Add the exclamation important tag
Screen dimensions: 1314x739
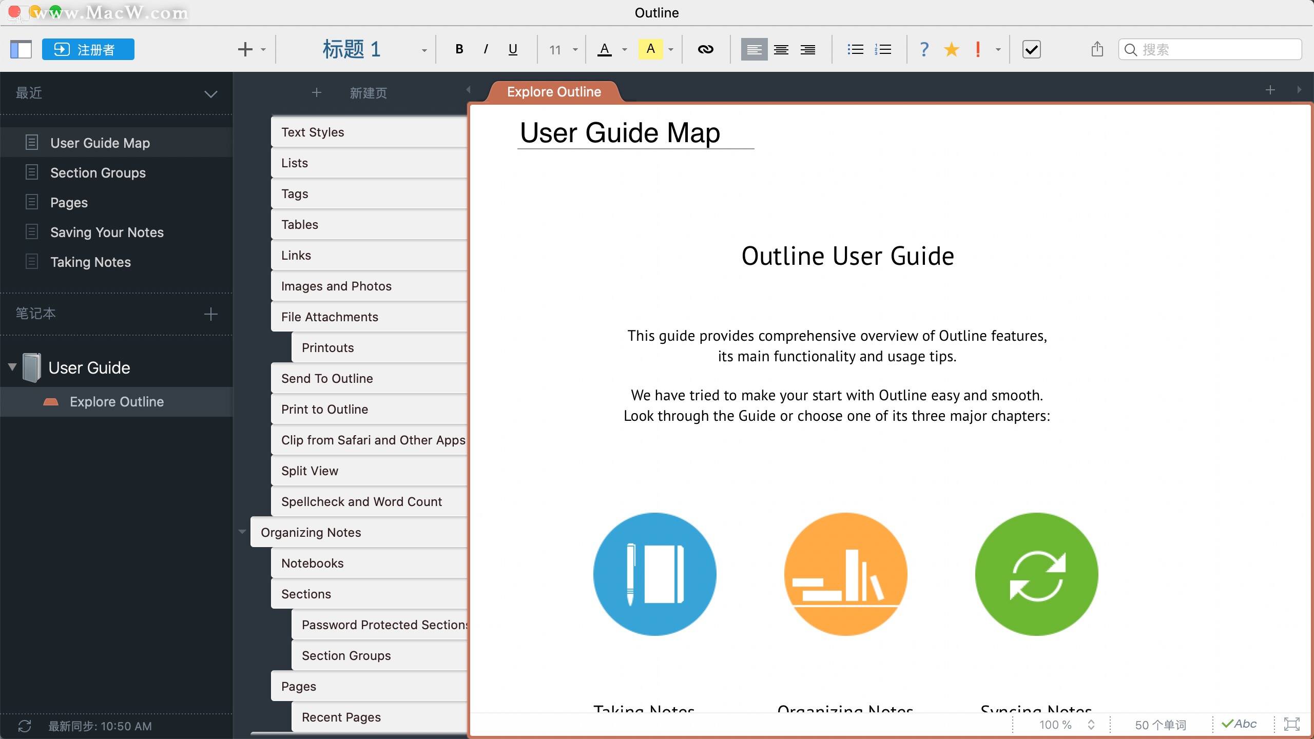point(978,49)
